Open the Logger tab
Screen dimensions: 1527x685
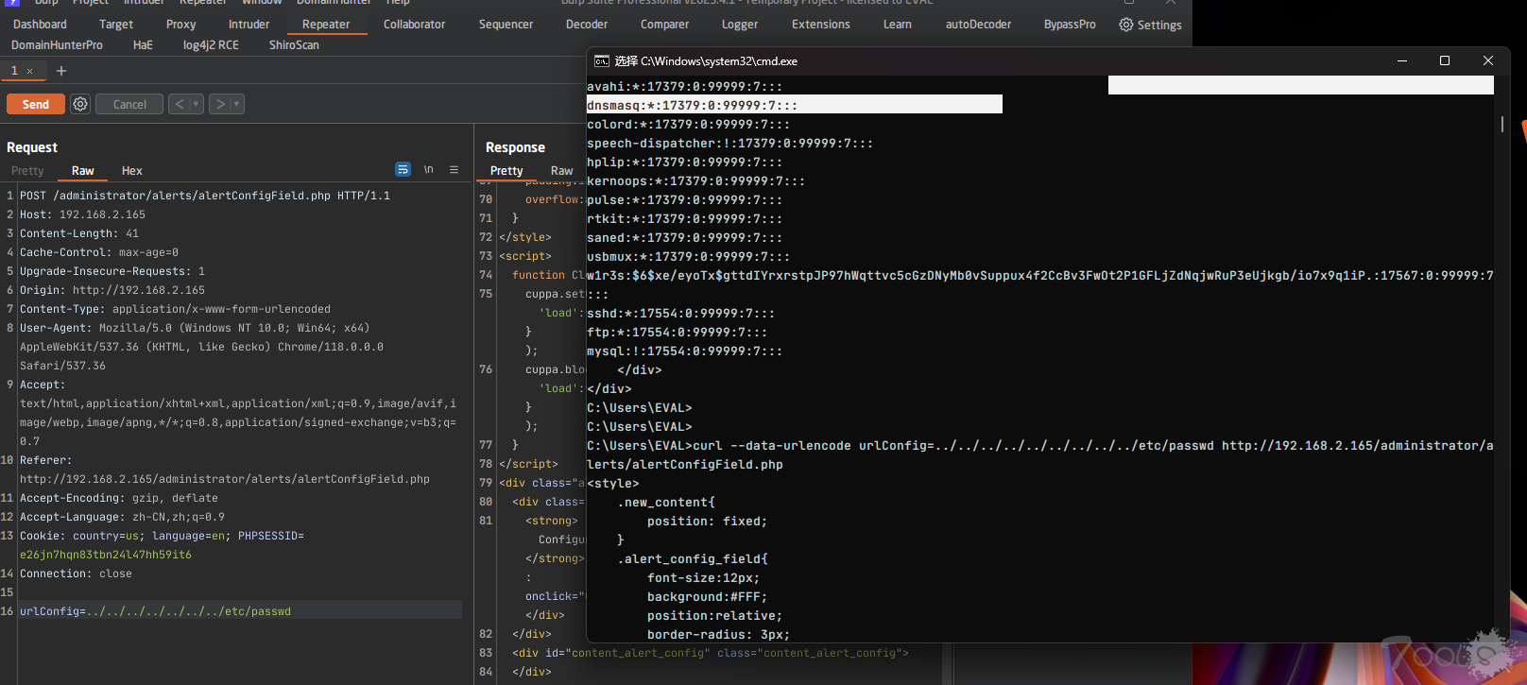point(740,25)
